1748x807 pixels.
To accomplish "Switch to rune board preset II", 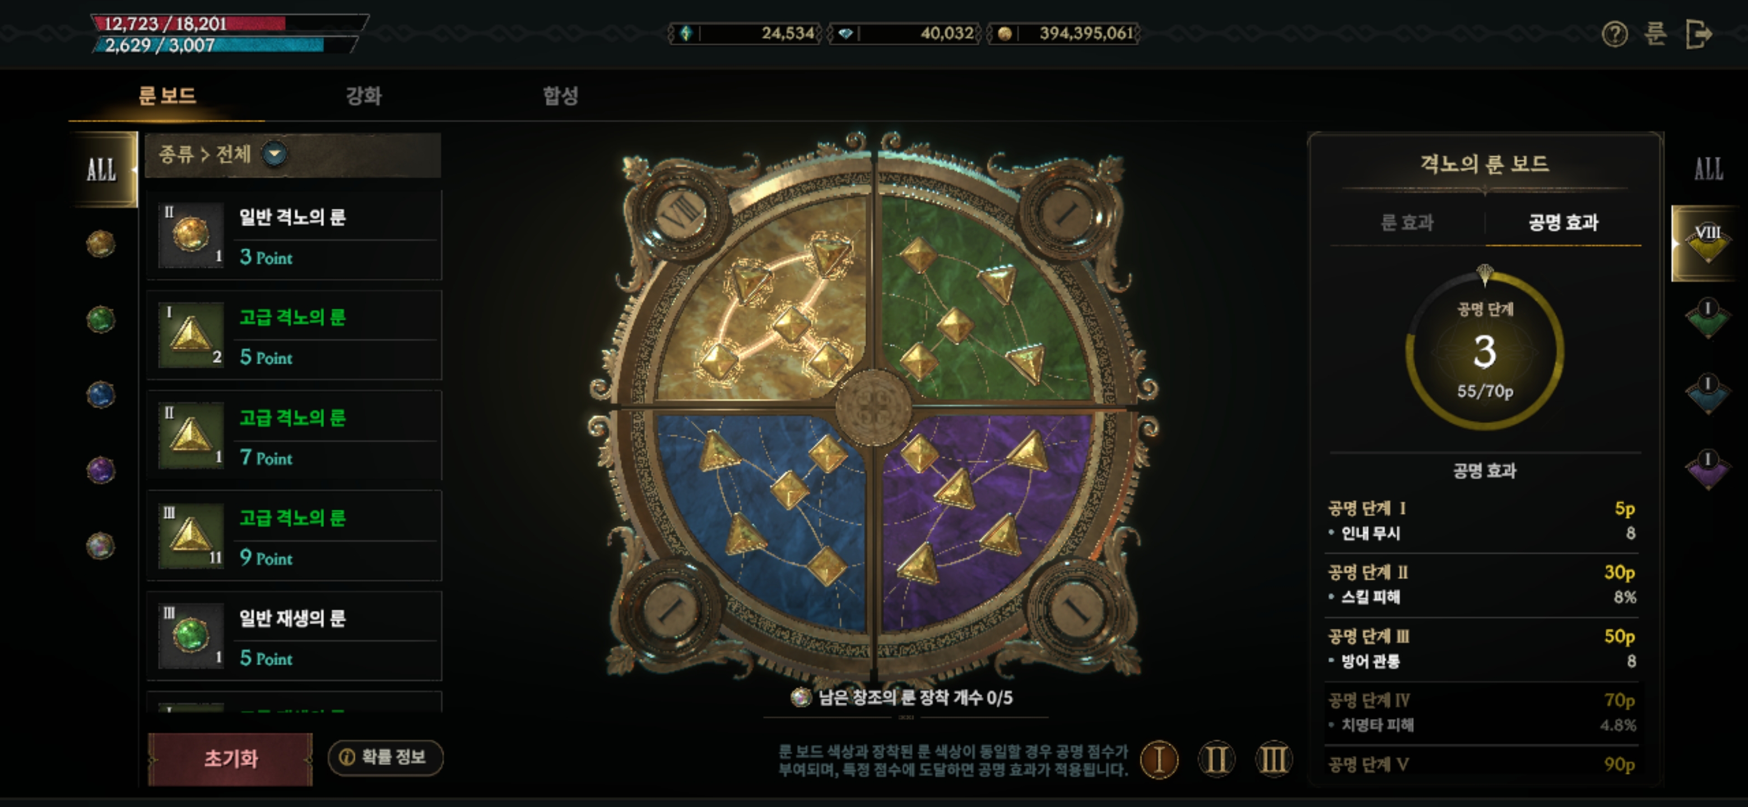I will point(1216,759).
